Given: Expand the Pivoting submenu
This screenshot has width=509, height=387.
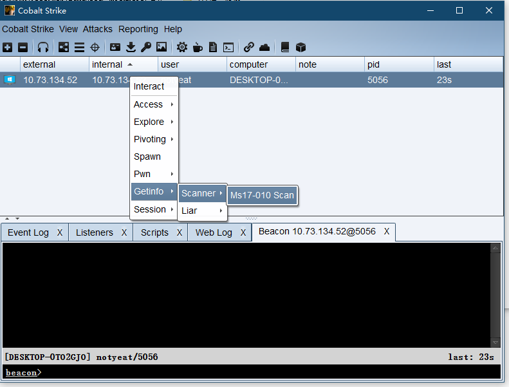Looking at the screenshot, I should pos(154,139).
